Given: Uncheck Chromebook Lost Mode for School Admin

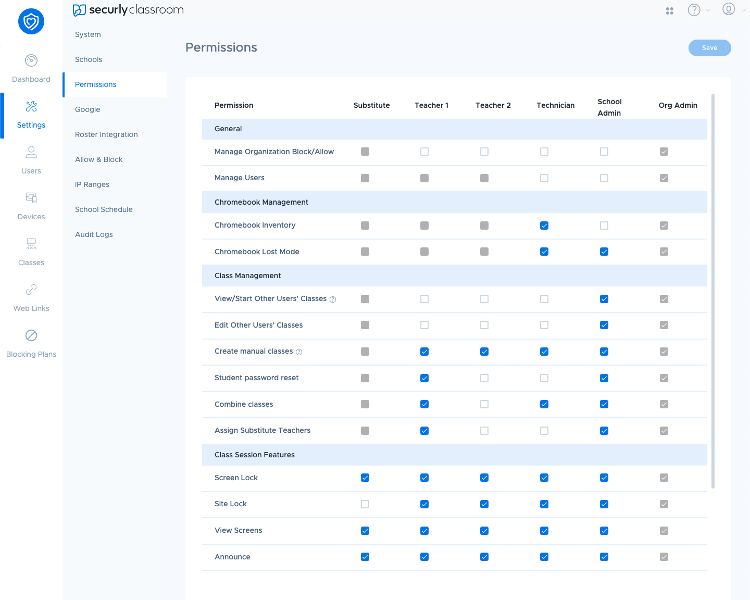Looking at the screenshot, I should point(604,252).
